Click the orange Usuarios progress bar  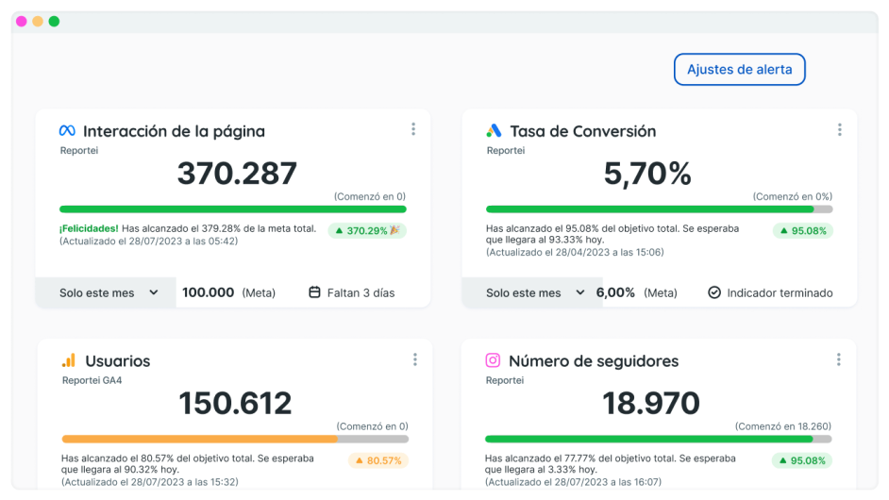pyautogui.click(x=199, y=439)
